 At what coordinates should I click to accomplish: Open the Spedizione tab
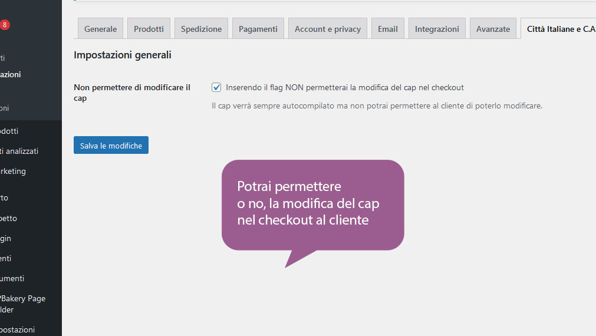click(201, 28)
